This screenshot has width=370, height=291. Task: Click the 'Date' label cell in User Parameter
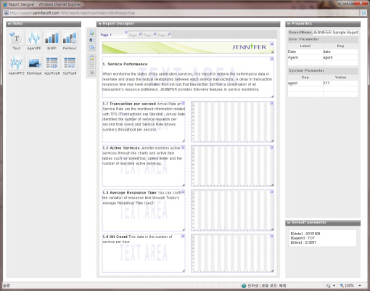pos(305,52)
